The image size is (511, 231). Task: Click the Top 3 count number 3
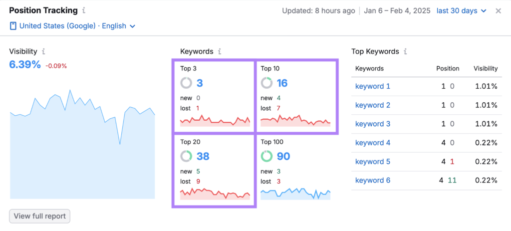click(x=200, y=83)
